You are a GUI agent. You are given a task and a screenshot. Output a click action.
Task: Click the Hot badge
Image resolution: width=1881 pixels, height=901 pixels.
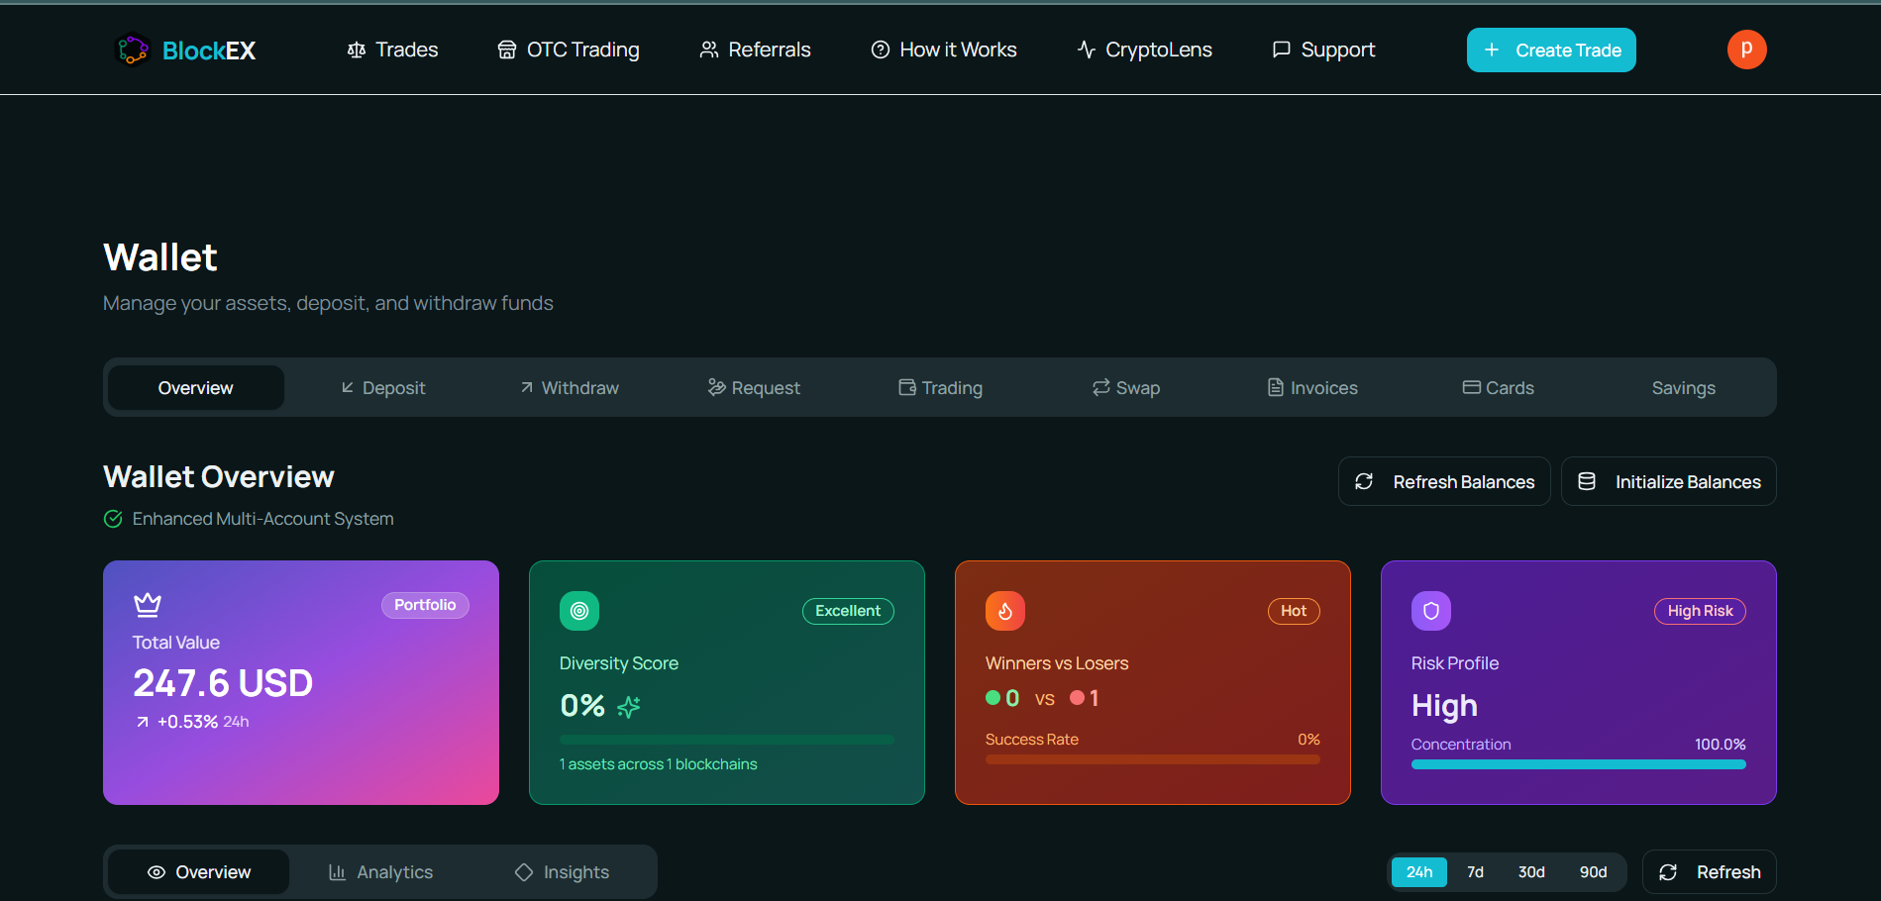[x=1294, y=611]
